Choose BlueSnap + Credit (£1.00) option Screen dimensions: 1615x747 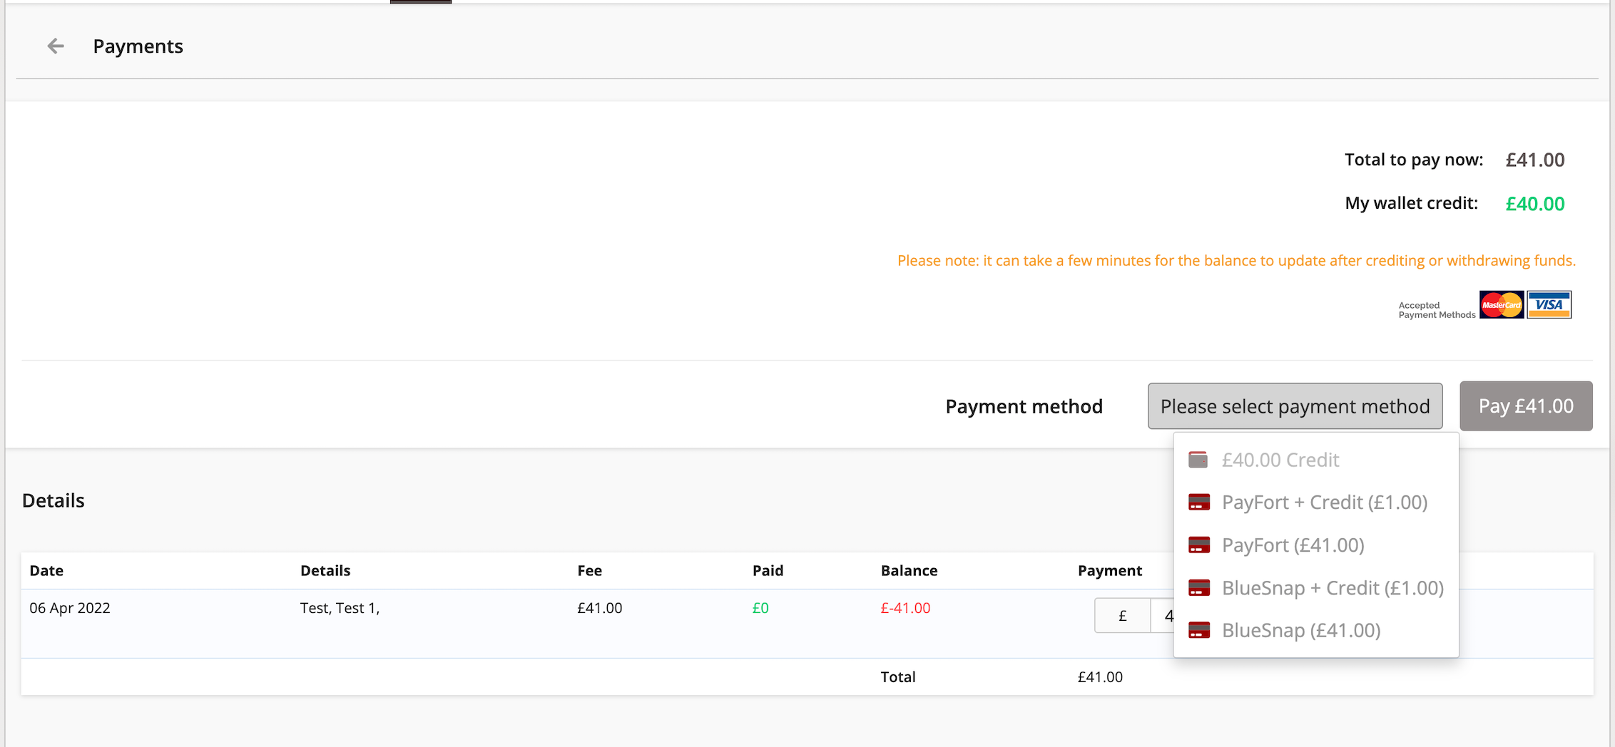coord(1333,588)
